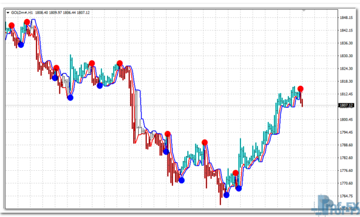Click the 1794.45 price axis label
The height and width of the screenshot is (217, 360).
point(346,132)
